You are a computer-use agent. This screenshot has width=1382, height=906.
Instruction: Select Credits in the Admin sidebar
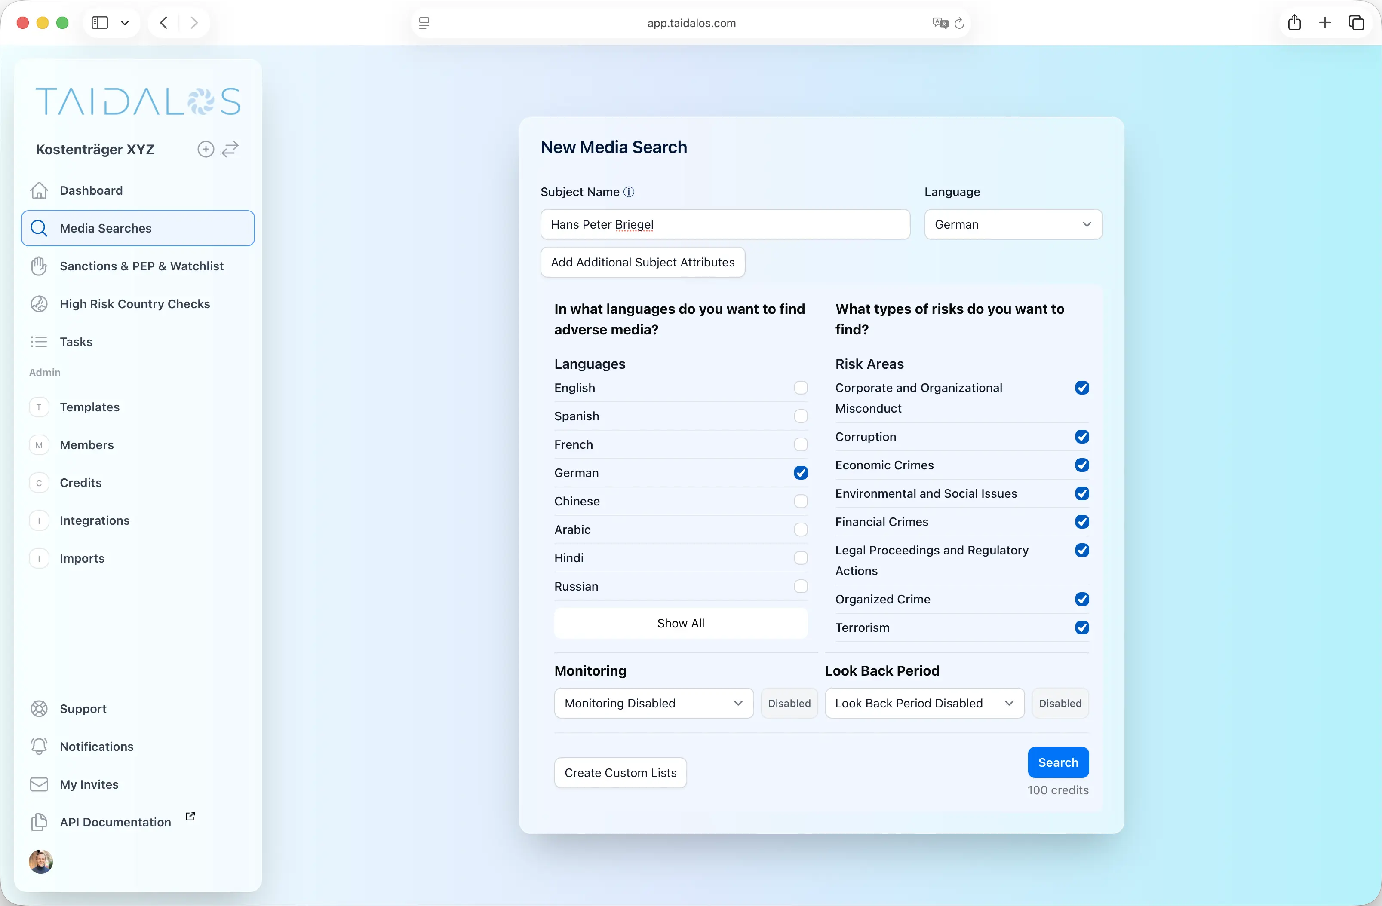tap(81, 482)
